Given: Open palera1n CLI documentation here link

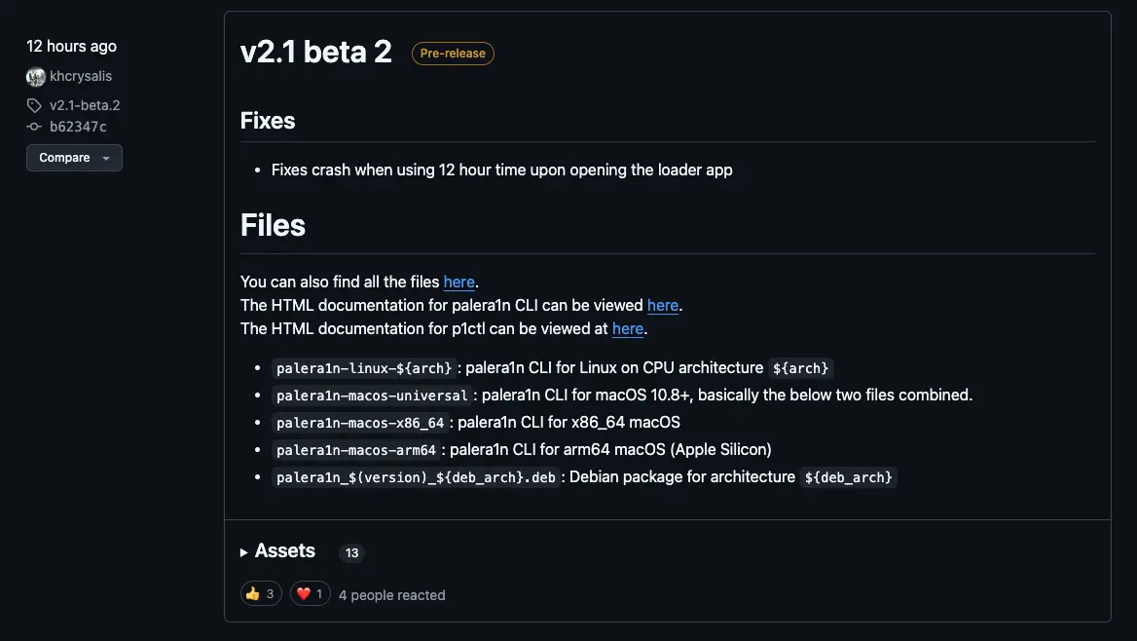Looking at the screenshot, I should pyautogui.click(x=662, y=305).
